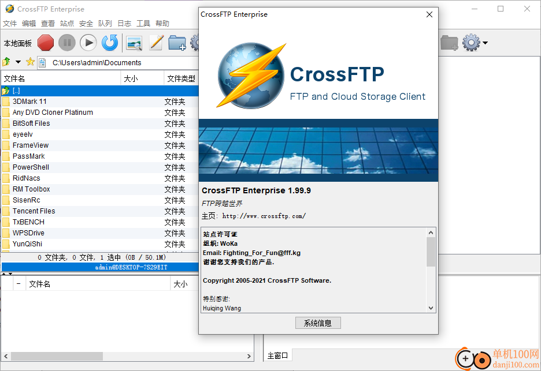Screen dimensions: 541x371
Task: Close the CrossFTP Enterprise about dialog
Action: (x=429, y=14)
